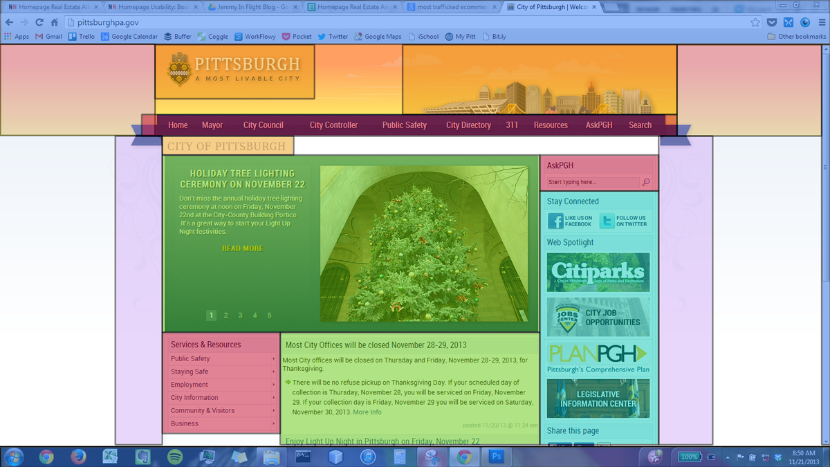Image resolution: width=830 pixels, height=467 pixels.
Task: Open the iSchool bookmark
Action: point(423,37)
